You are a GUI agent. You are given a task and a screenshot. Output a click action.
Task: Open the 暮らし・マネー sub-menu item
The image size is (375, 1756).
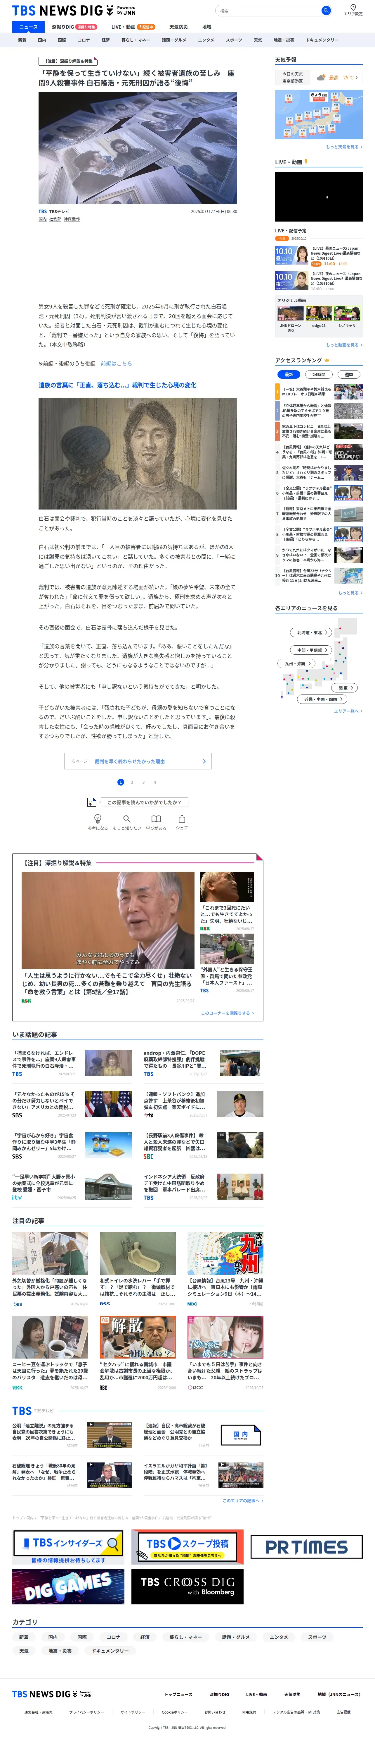[136, 40]
